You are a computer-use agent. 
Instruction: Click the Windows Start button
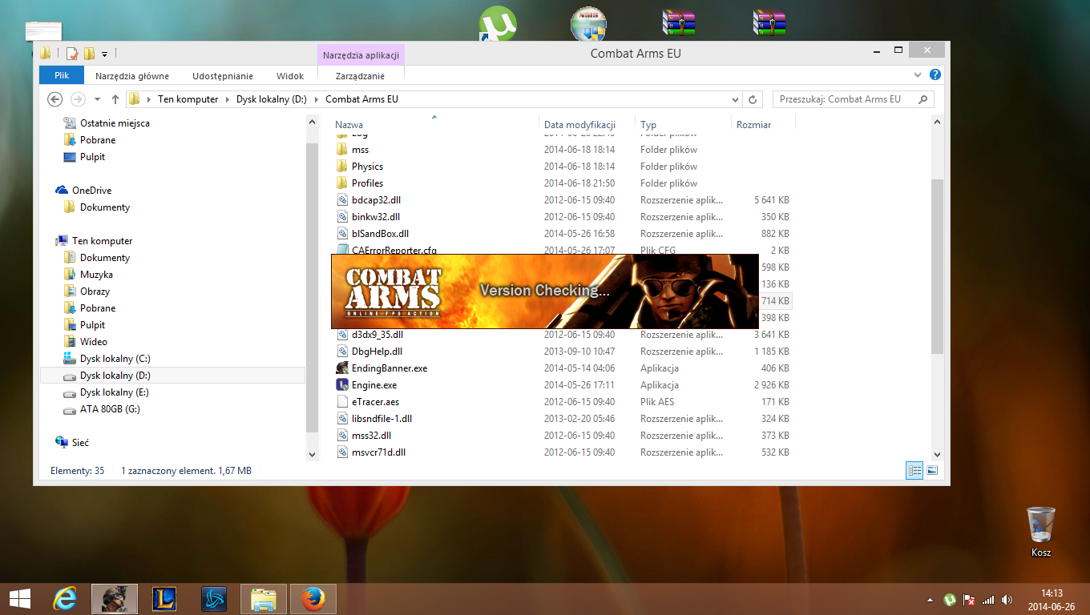click(x=19, y=598)
